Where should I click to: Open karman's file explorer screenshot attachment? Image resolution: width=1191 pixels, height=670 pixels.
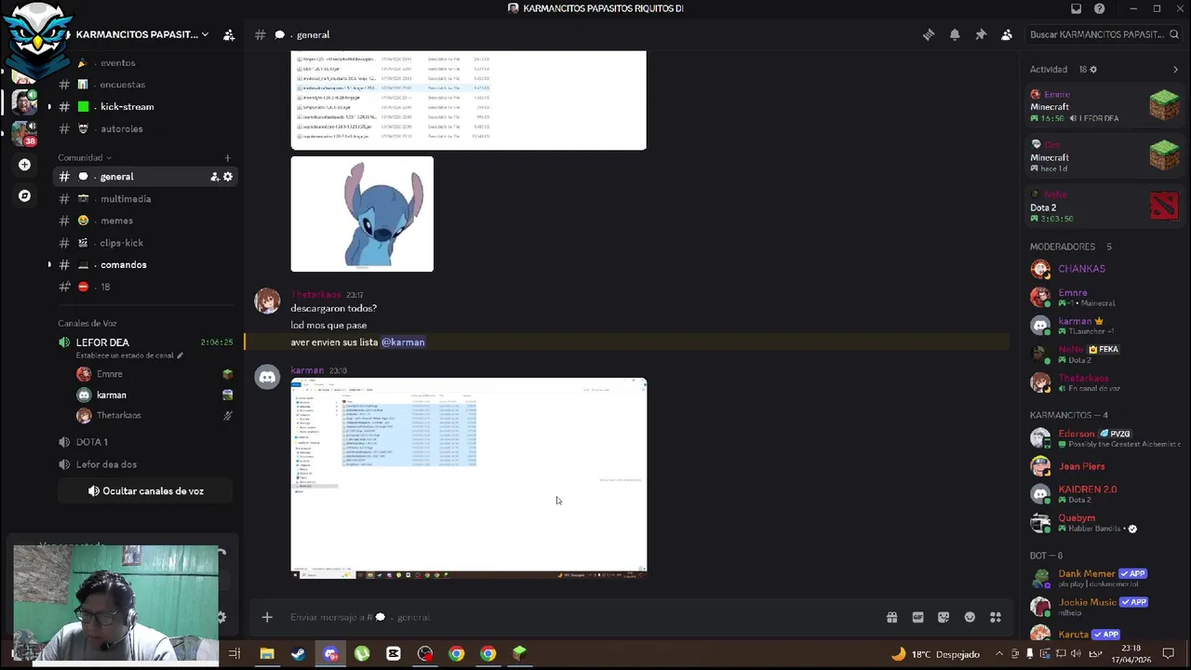pos(469,478)
